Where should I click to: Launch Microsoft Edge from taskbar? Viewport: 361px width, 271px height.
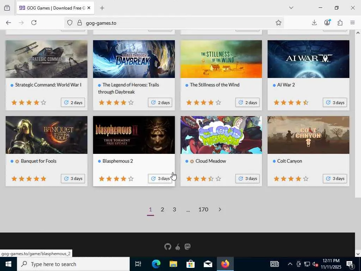(x=156, y=264)
